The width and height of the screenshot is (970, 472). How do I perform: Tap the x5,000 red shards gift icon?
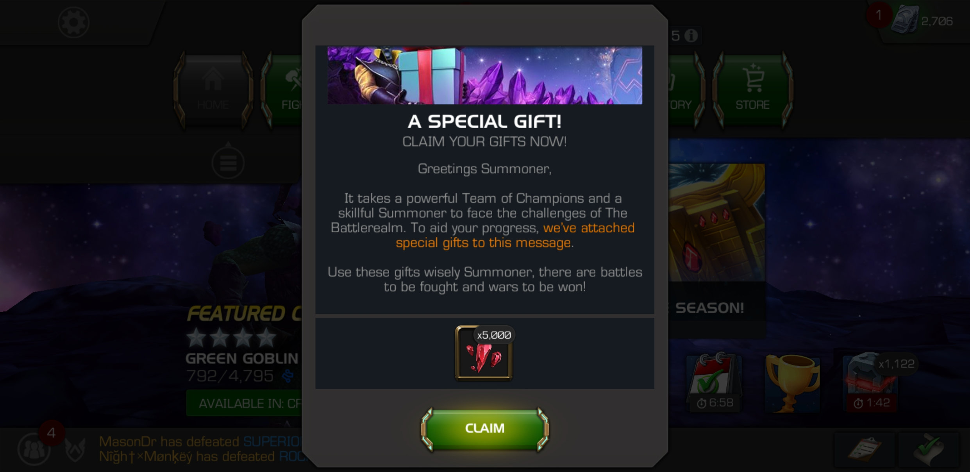click(484, 353)
